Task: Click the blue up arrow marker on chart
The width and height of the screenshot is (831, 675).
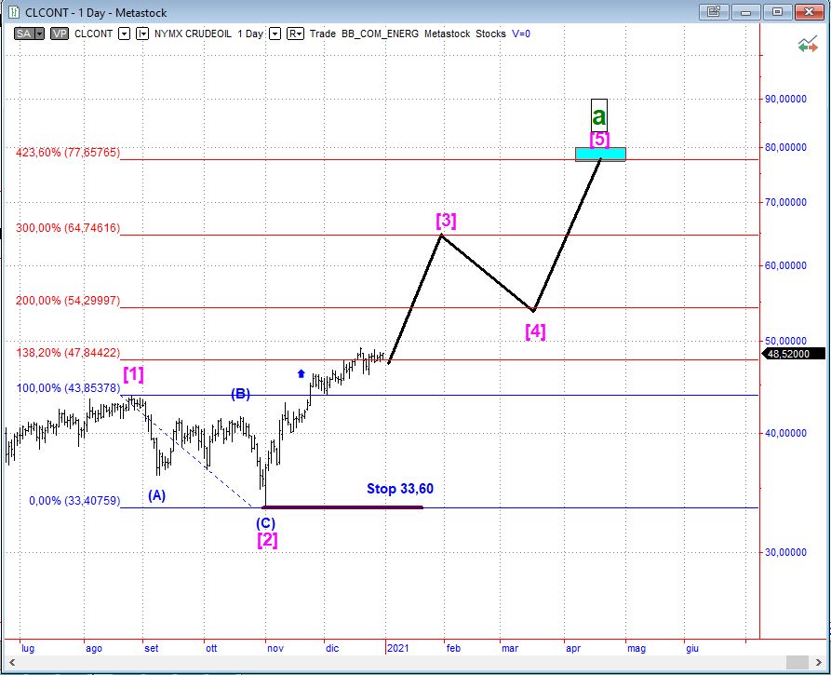Action: tap(301, 374)
